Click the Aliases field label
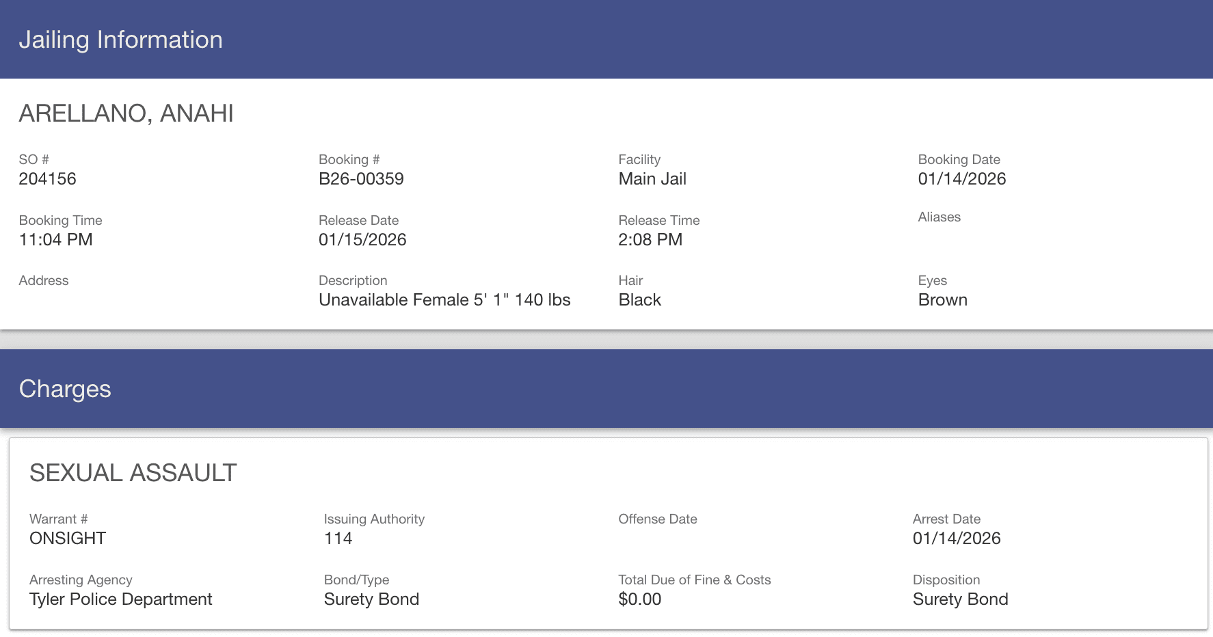1213x637 pixels. 939,217
